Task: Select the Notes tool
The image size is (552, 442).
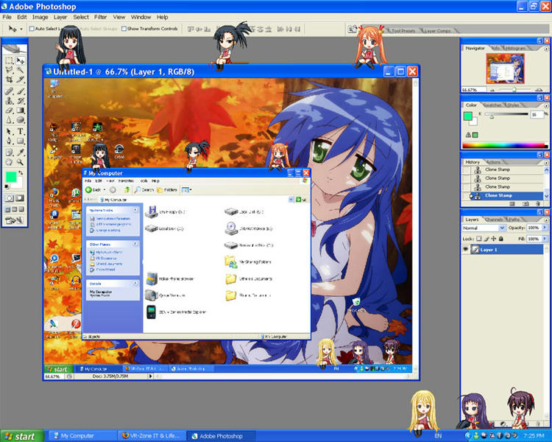Action: point(9,152)
